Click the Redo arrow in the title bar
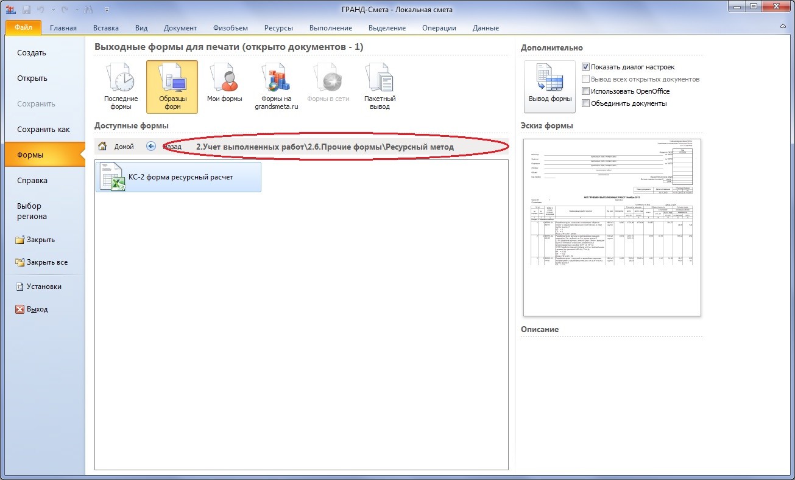795x480 pixels. [65, 10]
